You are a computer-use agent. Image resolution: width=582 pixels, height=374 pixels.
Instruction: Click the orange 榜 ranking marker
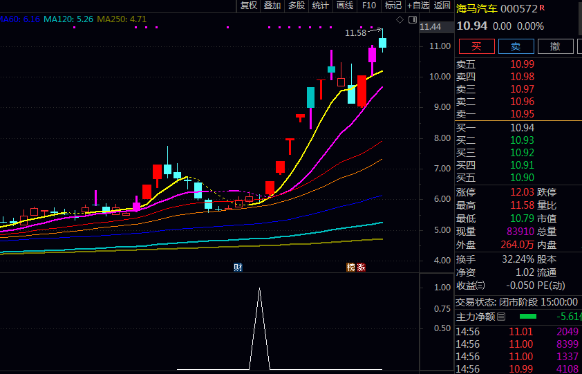tap(350, 268)
